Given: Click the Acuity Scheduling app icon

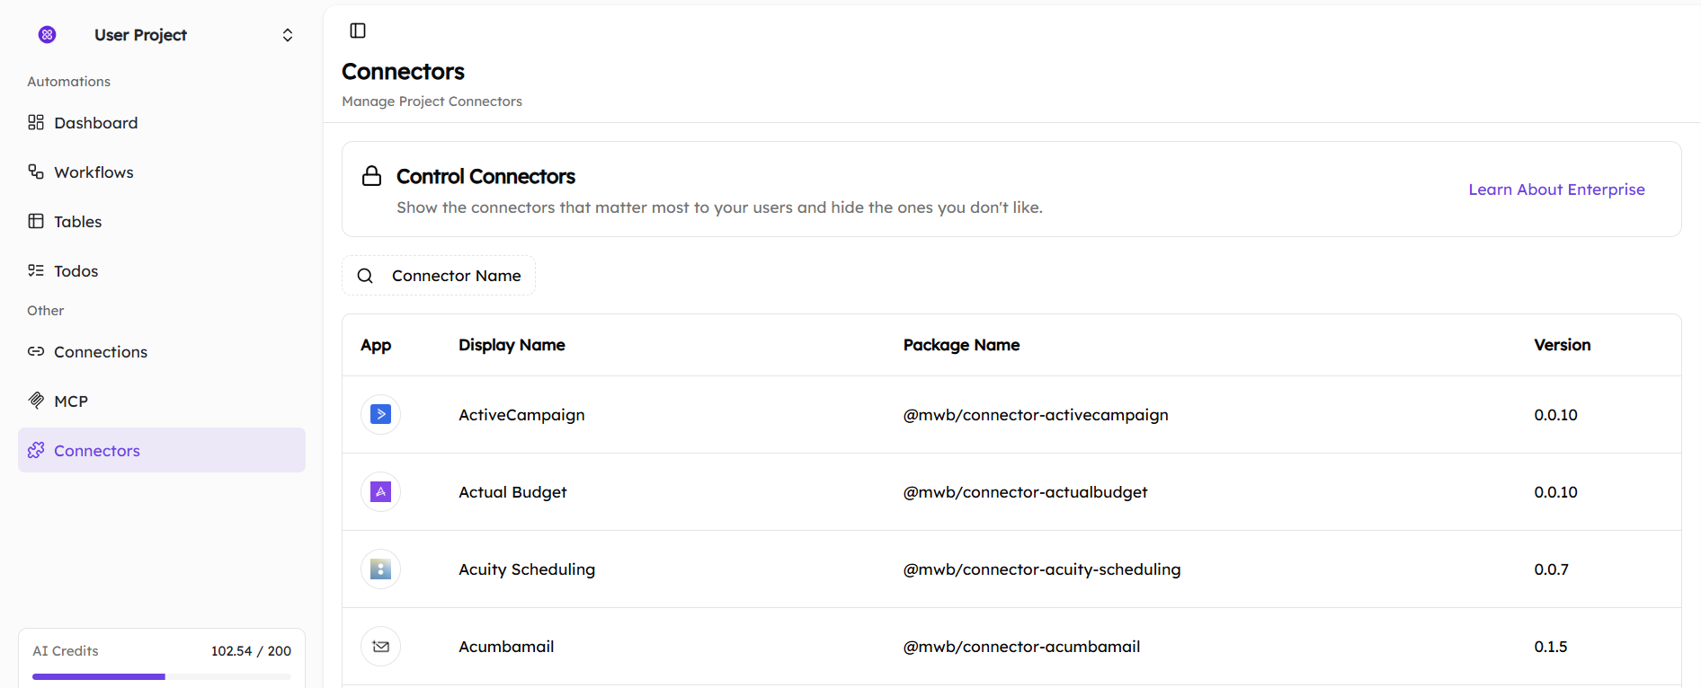Looking at the screenshot, I should pos(380,569).
